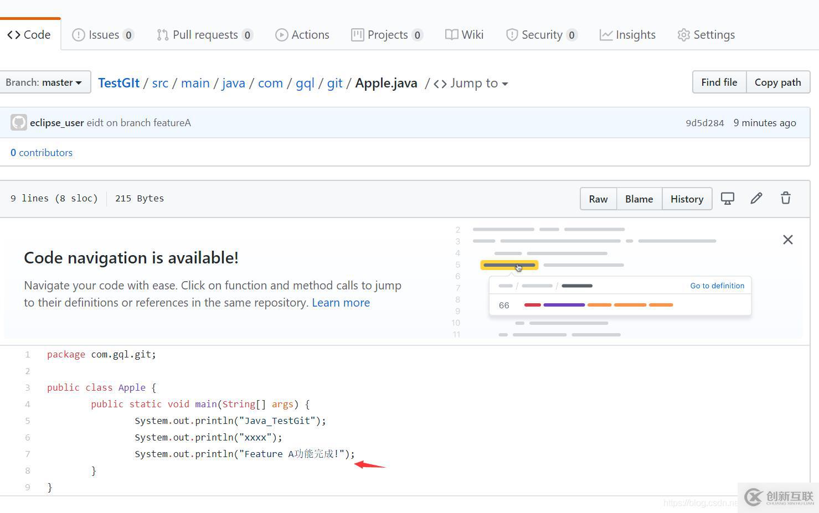The image size is (819, 513).
Task: Open the Learn more link
Action: click(341, 303)
